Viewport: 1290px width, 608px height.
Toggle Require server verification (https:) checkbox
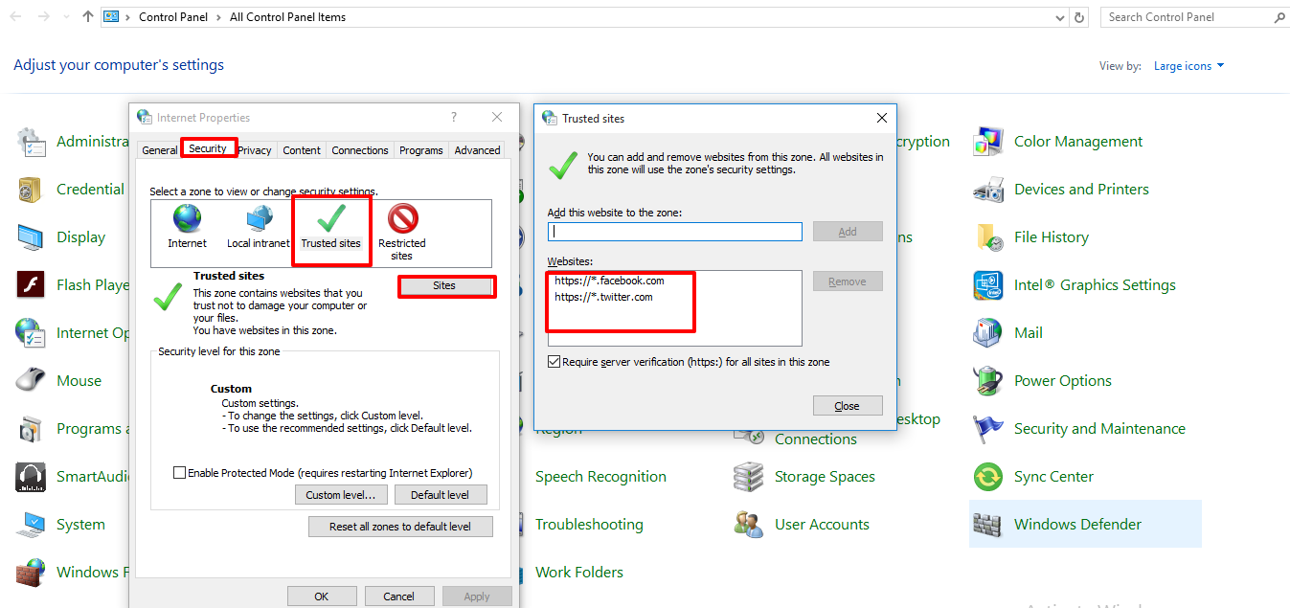click(x=554, y=362)
